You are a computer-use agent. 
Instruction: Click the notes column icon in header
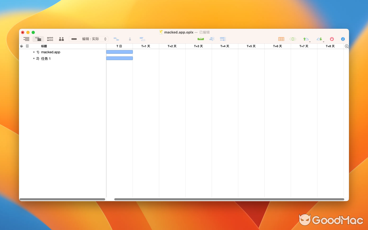(x=27, y=46)
